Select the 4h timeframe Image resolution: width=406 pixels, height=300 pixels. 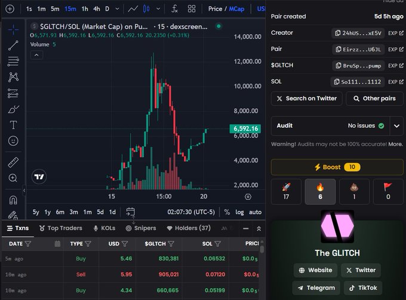click(97, 9)
